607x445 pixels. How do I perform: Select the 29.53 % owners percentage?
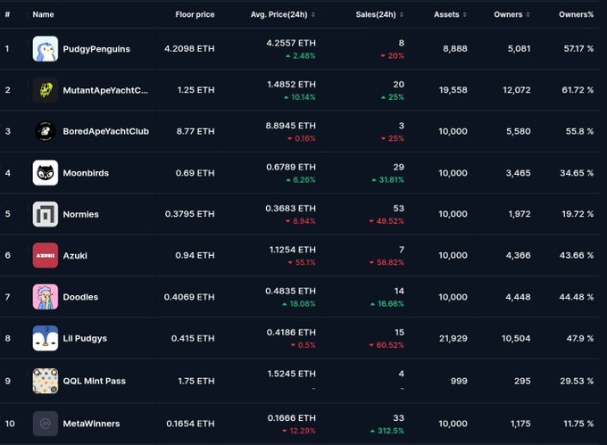577,381
